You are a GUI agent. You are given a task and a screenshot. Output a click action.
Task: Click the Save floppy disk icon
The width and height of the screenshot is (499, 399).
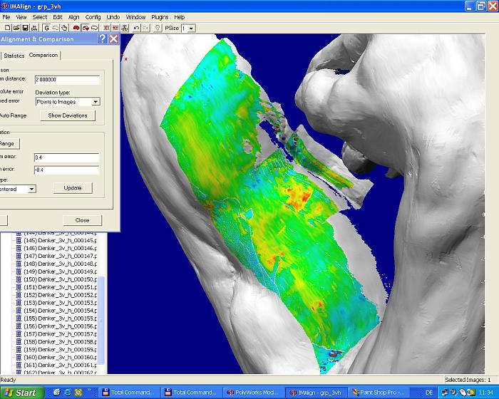click(x=24, y=28)
